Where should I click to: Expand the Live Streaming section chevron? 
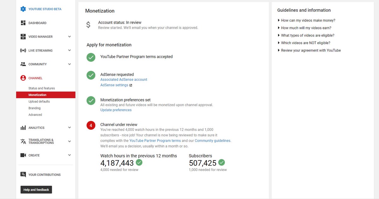coord(69,50)
